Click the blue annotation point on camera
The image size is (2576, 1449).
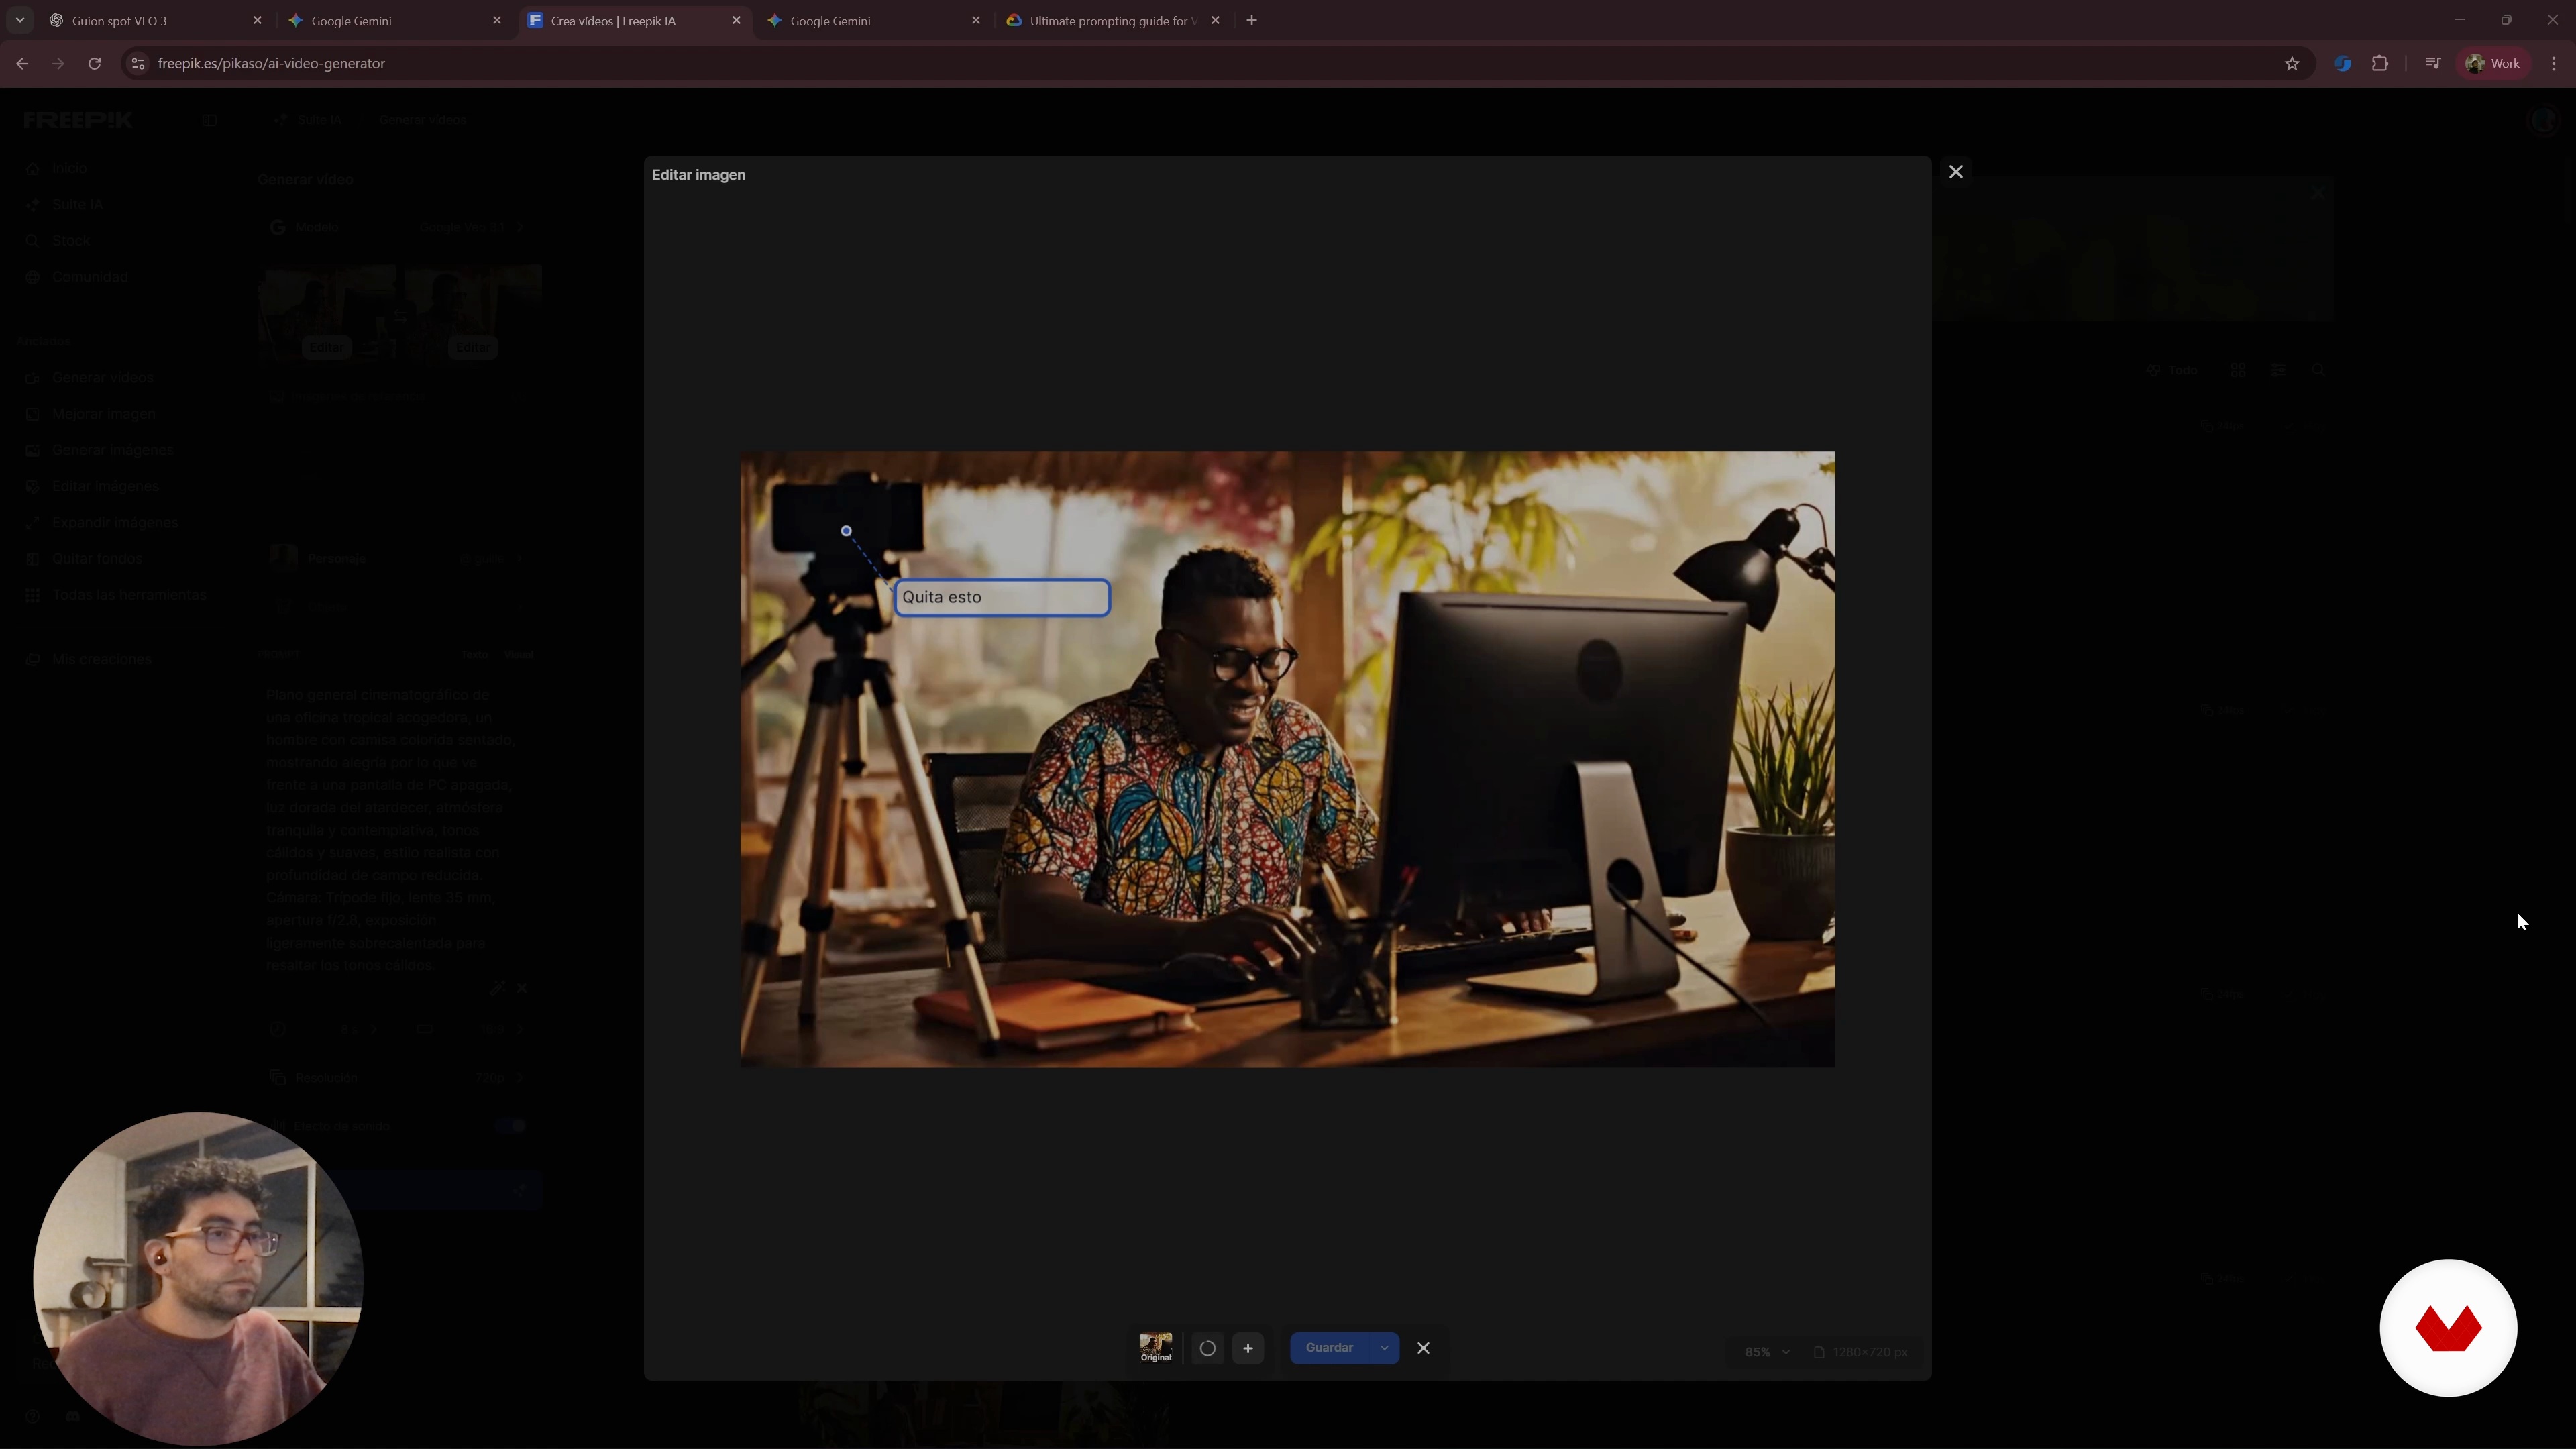tap(846, 531)
